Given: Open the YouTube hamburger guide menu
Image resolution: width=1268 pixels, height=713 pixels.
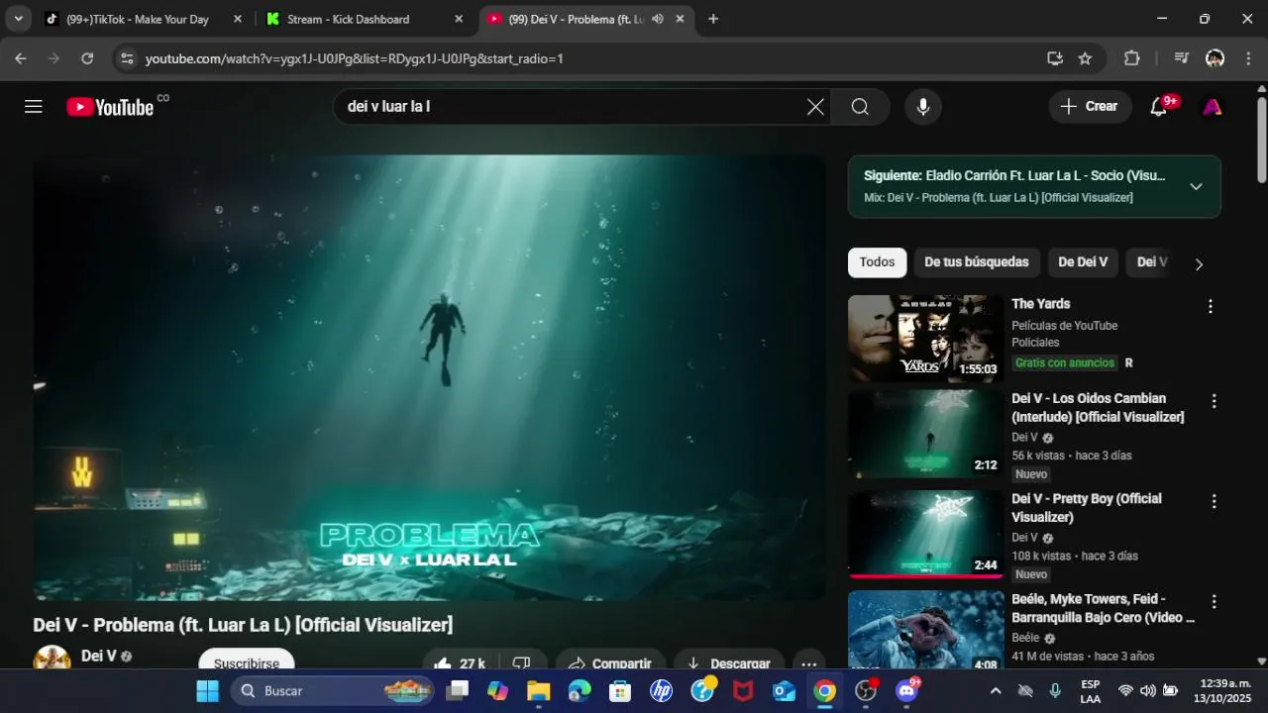Looking at the screenshot, I should (x=34, y=107).
